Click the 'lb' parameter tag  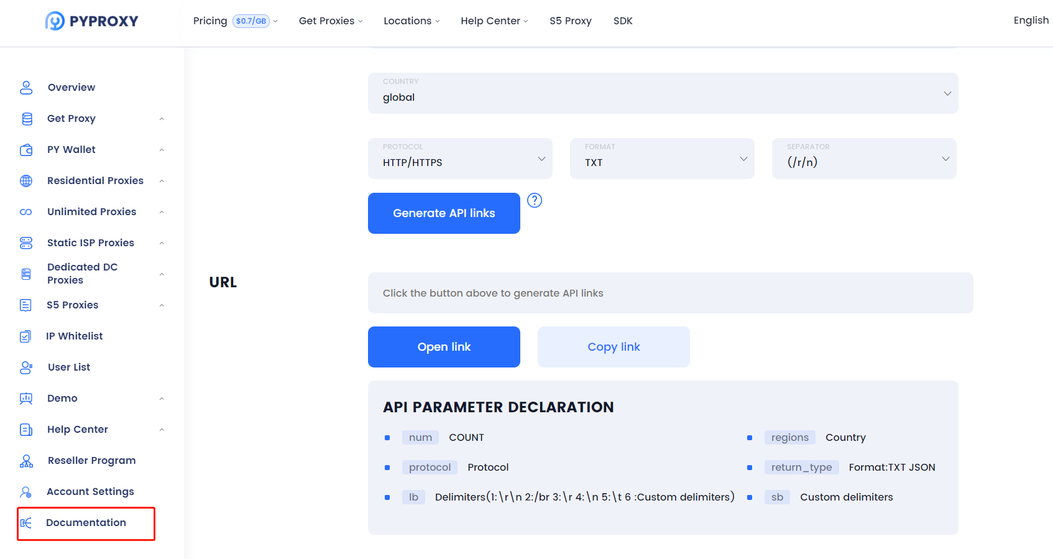[413, 497]
